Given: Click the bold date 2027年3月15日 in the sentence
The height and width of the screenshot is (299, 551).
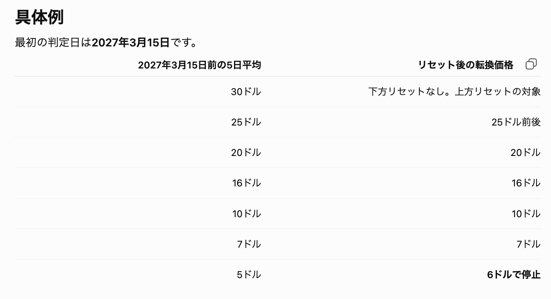Looking at the screenshot, I should pyautogui.click(x=131, y=43).
